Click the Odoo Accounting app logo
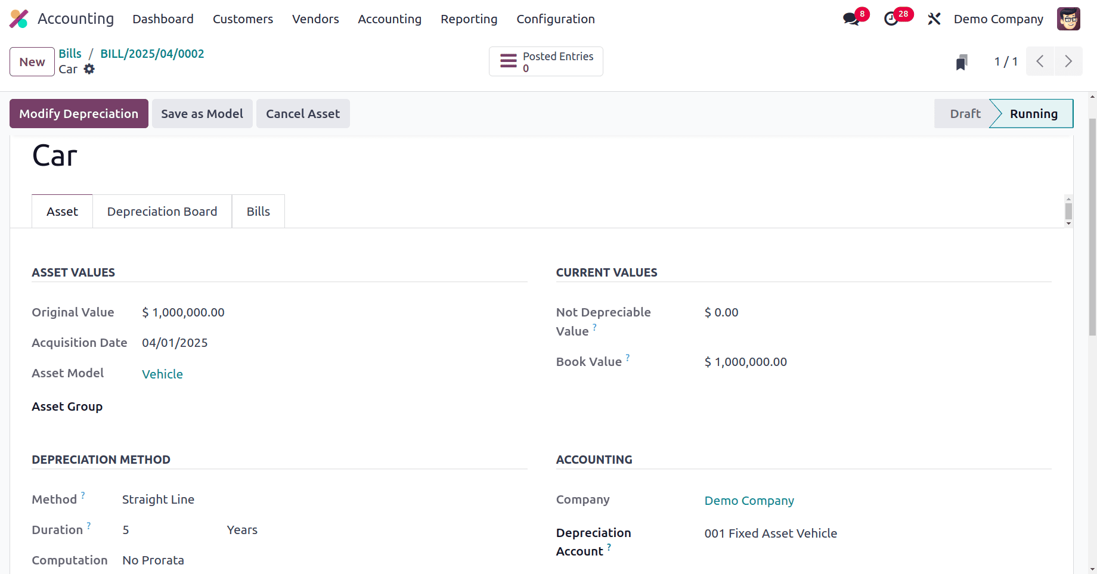 [19, 18]
